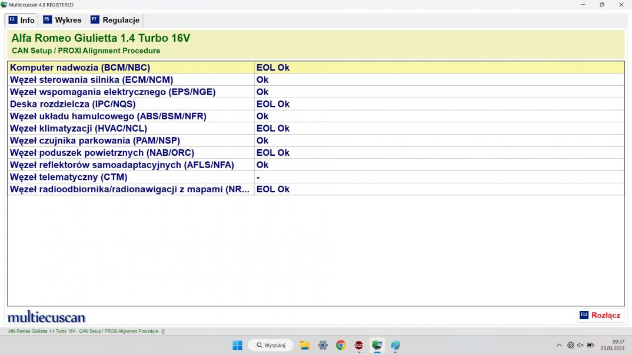Click the Ok status for ECM/NCM
Screen dimensions: 632x355
[x=262, y=80]
